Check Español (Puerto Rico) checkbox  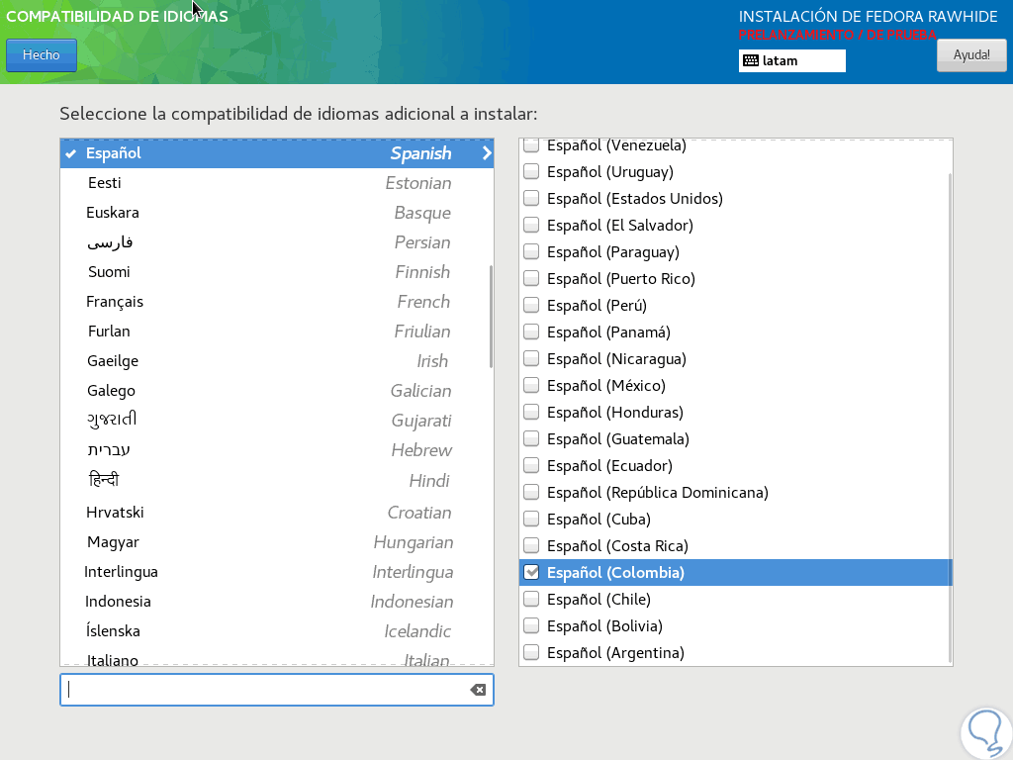coord(531,278)
